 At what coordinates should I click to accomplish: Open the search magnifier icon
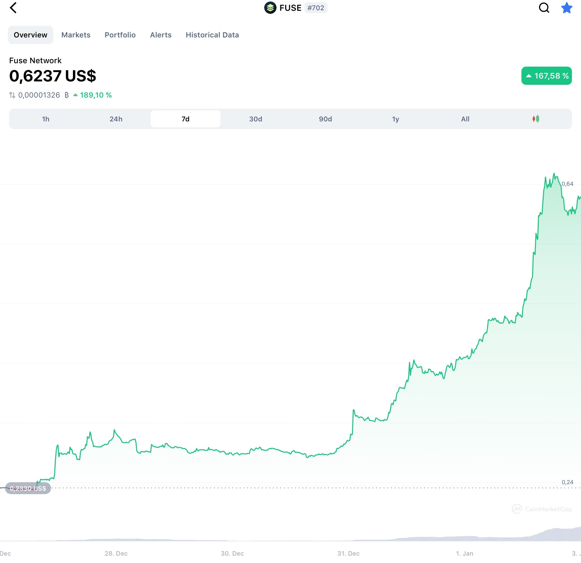pos(544,8)
